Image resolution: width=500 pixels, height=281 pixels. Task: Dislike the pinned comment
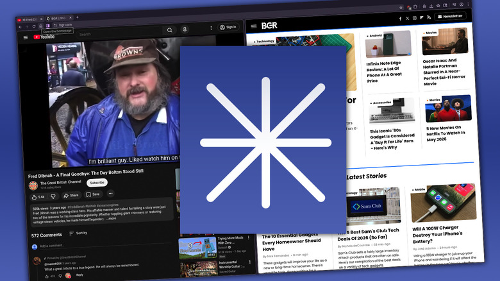(x=60, y=276)
